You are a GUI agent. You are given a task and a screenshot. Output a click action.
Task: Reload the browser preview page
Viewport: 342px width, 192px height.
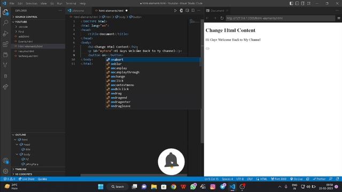click(222, 18)
